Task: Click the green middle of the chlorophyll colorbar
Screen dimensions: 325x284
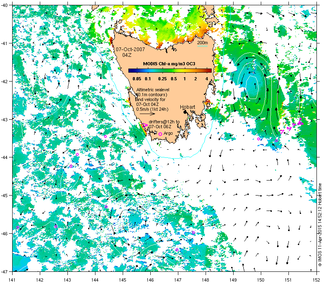Action: click(170, 71)
